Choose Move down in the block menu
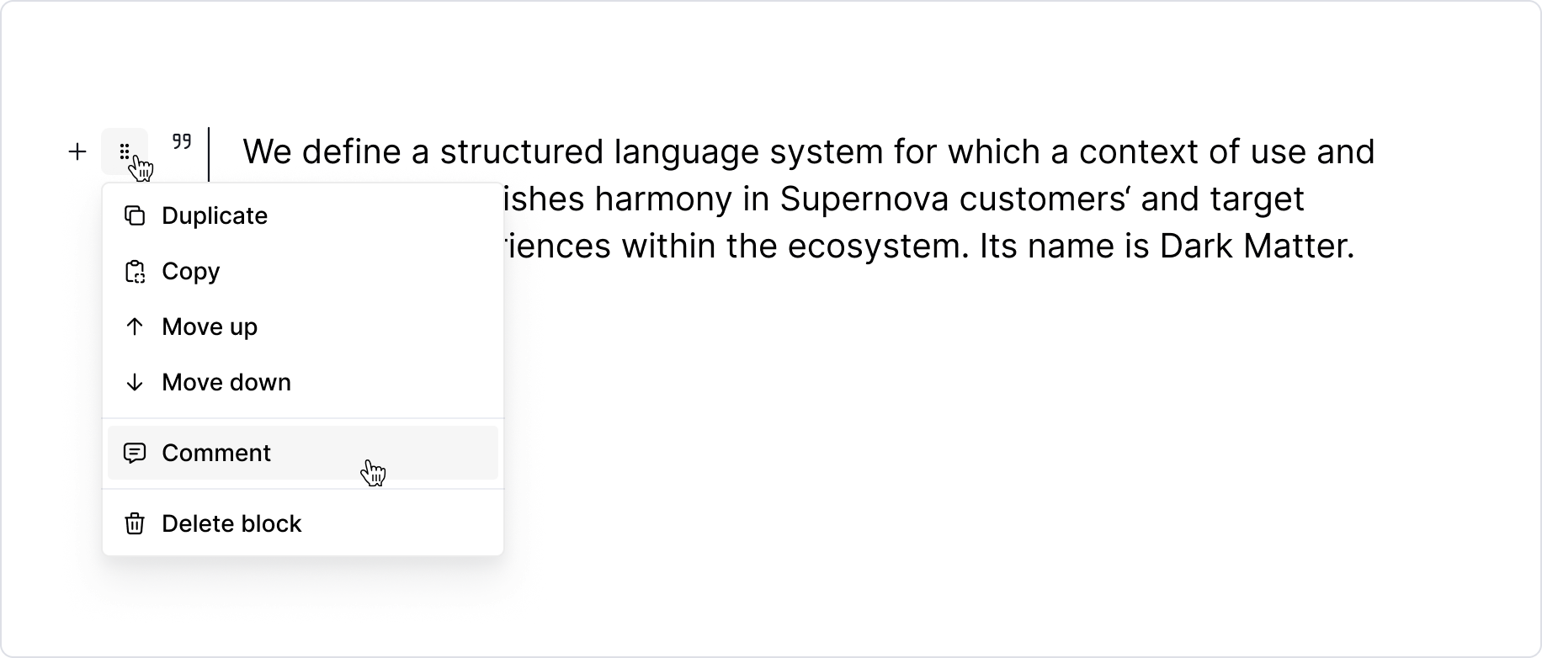1542x658 pixels. [226, 382]
